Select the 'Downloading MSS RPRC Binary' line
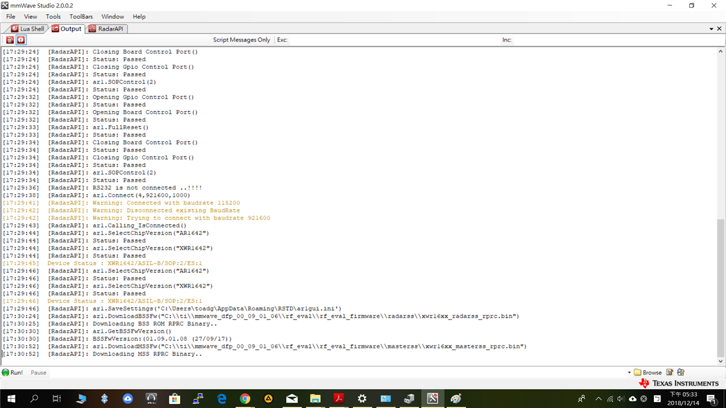The width and height of the screenshot is (726, 408). [102, 354]
